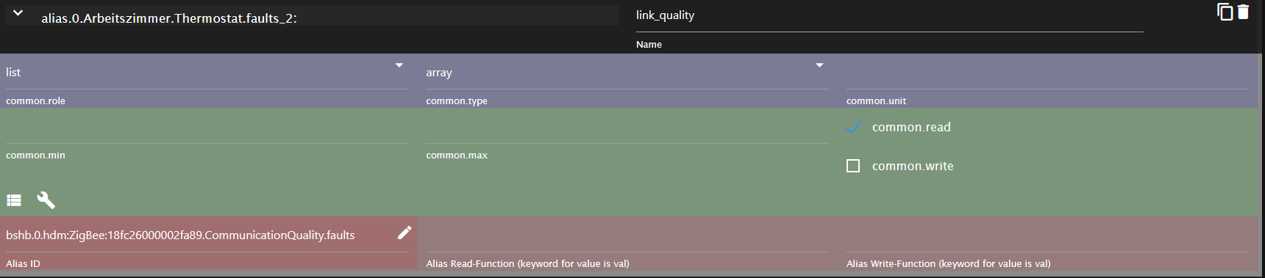Select the bshb.0.hdm Alias ID field
The width and height of the screenshot is (1265, 278).
pos(199,235)
